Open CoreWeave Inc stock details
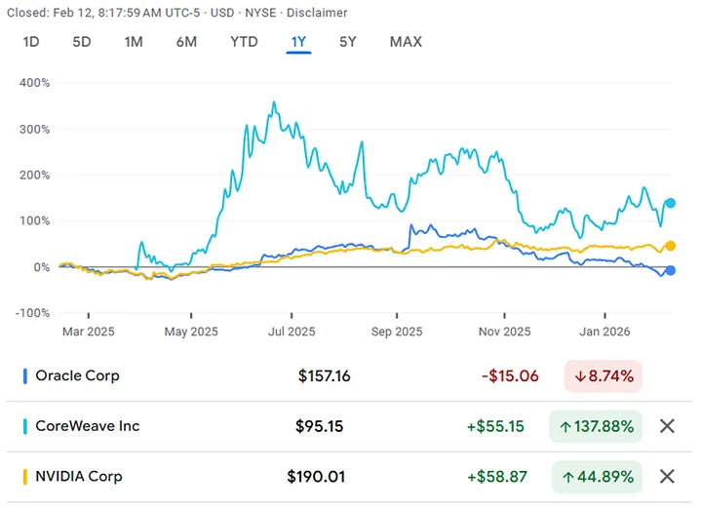The height and width of the screenshot is (510, 702). coord(88,426)
